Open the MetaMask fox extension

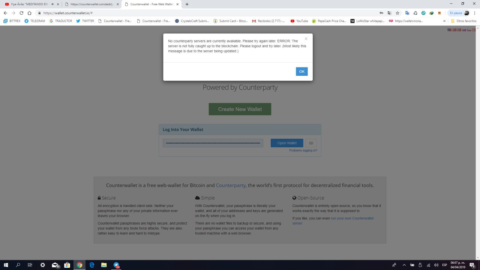coord(439,13)
